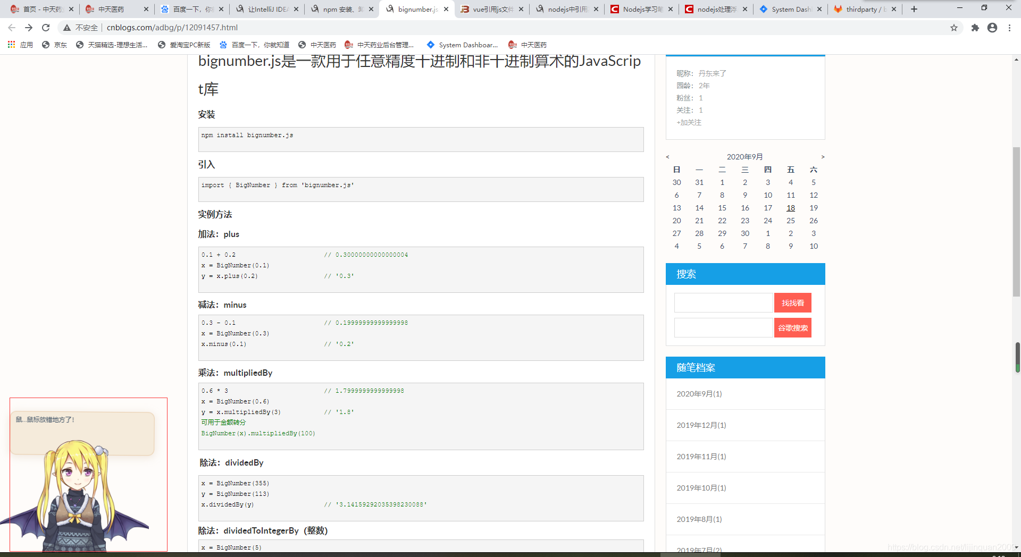
Task: Click the scrollbar up arrow
Action: [1016, 60]
